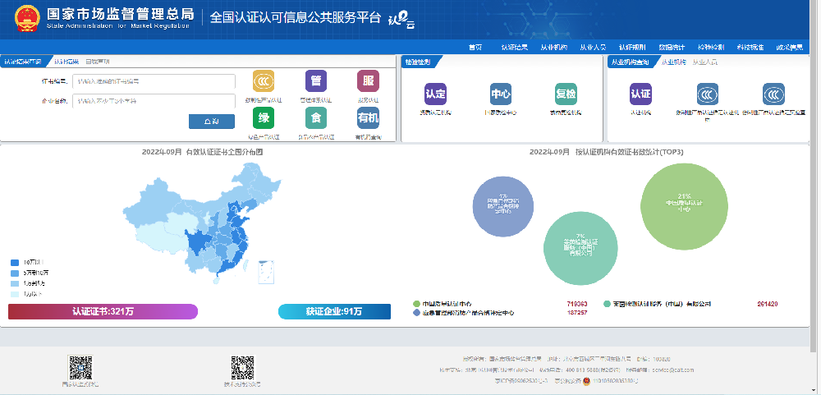This screenshot has height=395, width=821.
Task: Go to 首页 in the navigation bar
Action: pyautogui.click(x=475, y=47)
